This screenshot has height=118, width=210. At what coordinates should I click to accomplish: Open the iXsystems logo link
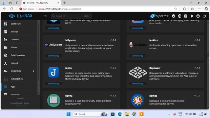[159, 16]
